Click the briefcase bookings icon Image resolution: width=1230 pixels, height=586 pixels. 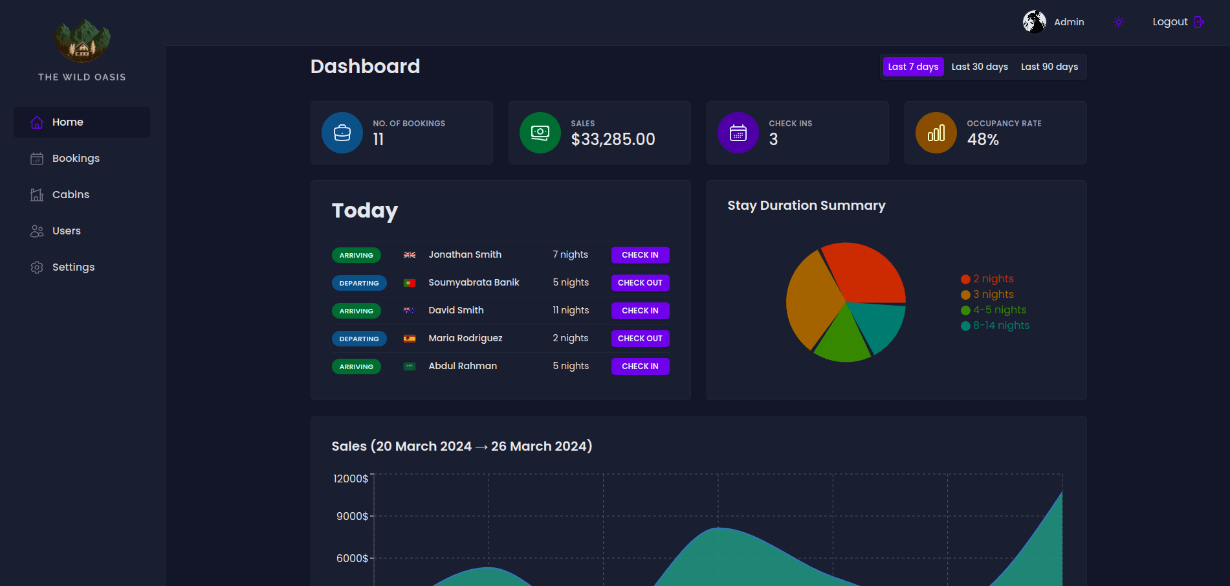pos(342,133)
